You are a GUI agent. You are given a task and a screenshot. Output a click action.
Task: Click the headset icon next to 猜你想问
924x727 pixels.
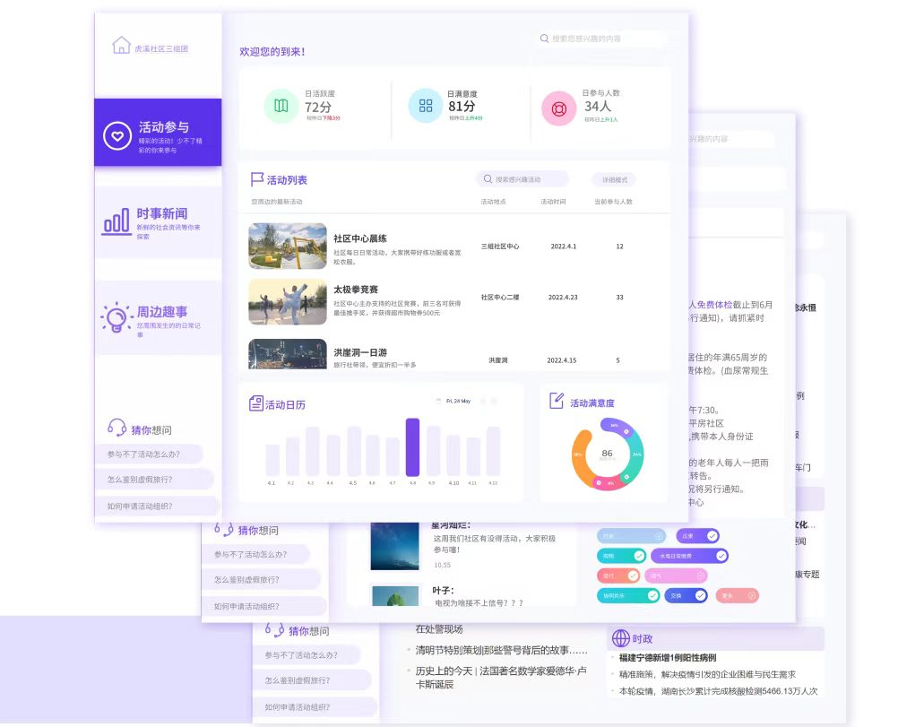coord(117,428)
